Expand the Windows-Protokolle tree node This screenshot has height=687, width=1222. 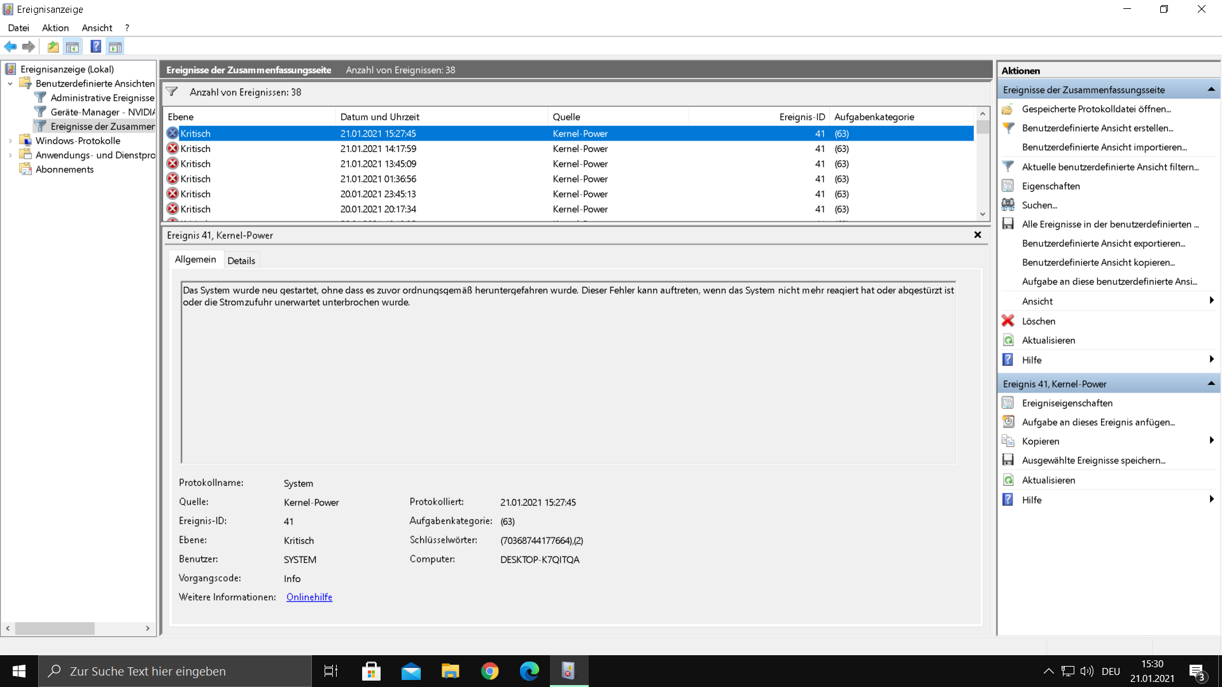click(x=10, y=141)
